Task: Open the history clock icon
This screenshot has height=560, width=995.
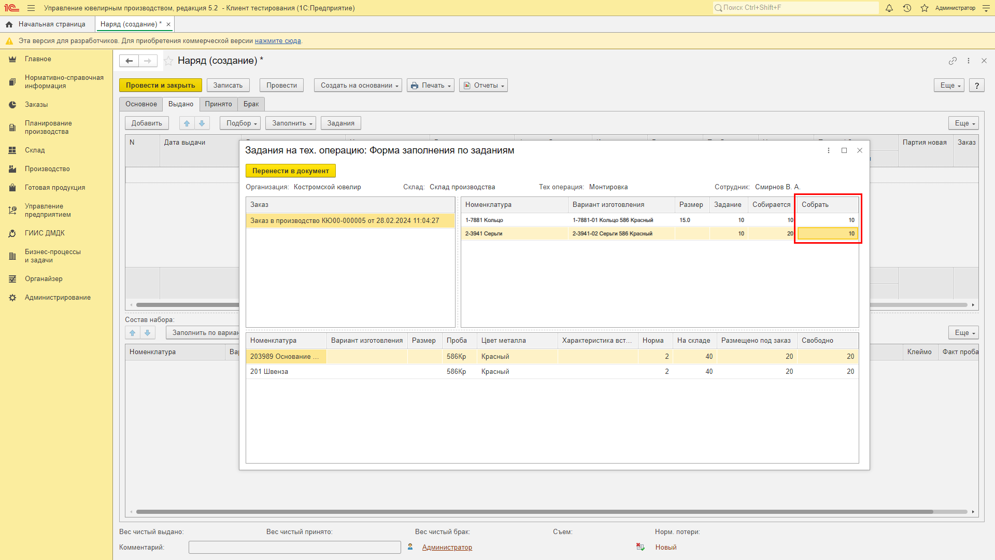Action: [907, 8]
